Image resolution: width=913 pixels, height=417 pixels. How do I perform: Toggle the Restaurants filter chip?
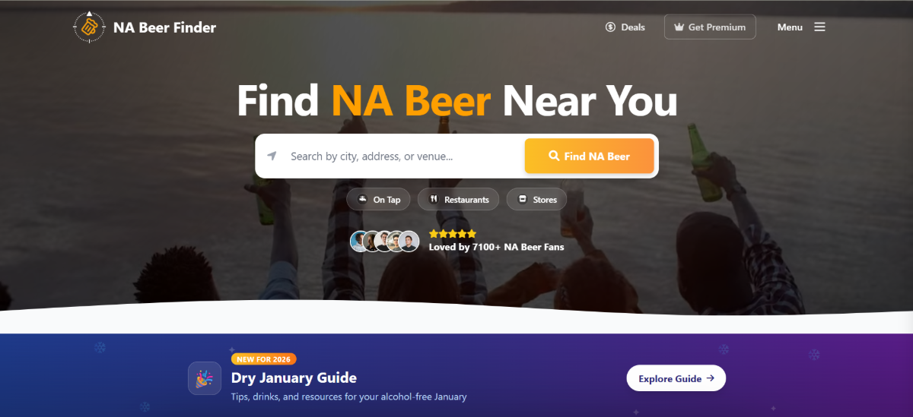point(459,200)
